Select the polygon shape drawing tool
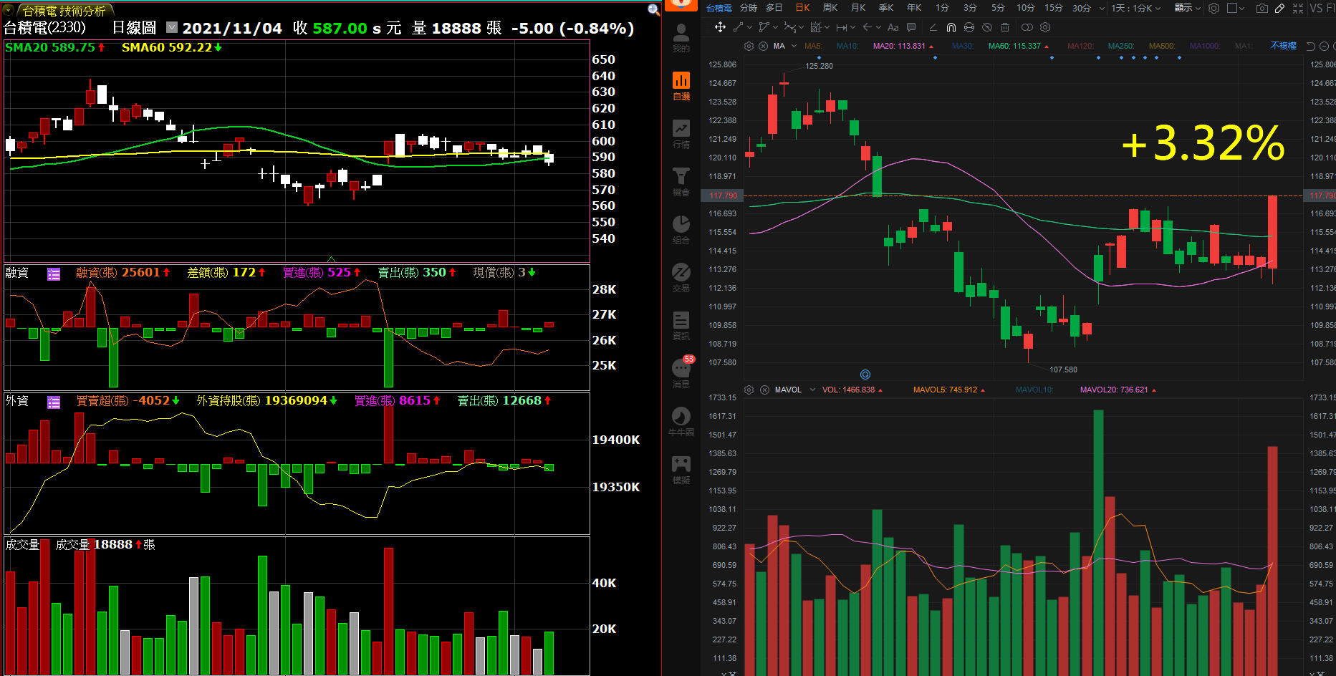Image resolution: width=1336 pixels, height=676 pixels. click(764, 27)
